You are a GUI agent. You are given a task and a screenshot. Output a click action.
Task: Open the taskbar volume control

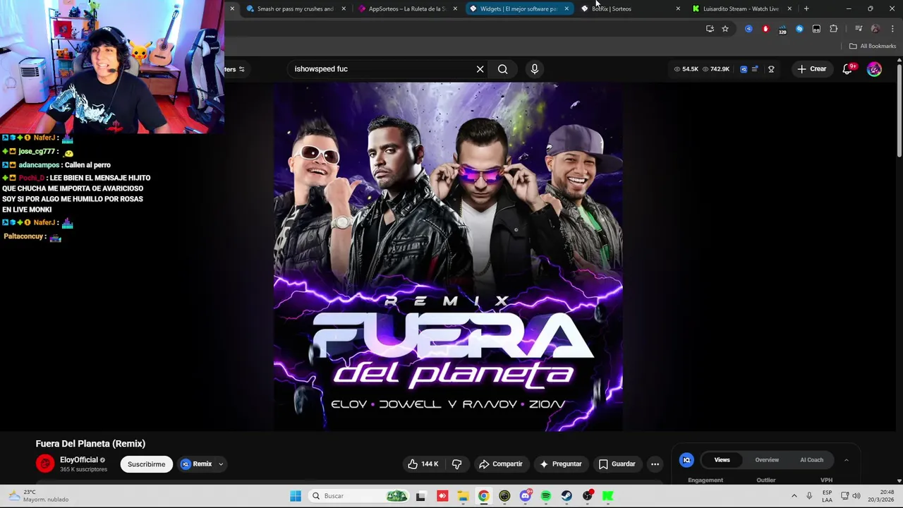tap(856, 496)
